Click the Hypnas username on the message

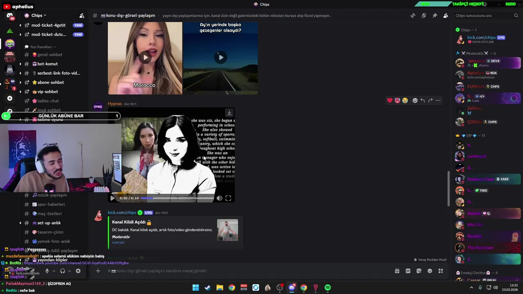coord(115,104)
